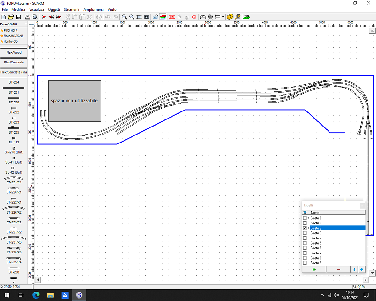Screen dimensions: 376x301
Task: Move layer up with blue up arrow
Action: (354, 269)
